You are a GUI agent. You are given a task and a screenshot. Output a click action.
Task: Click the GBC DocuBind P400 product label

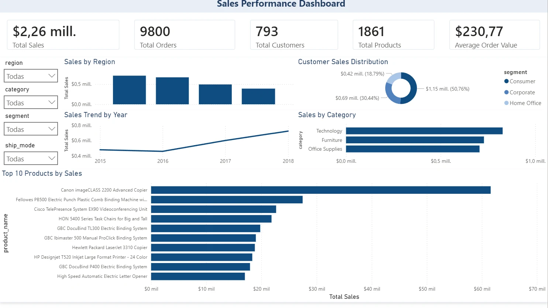click(103, 267)
